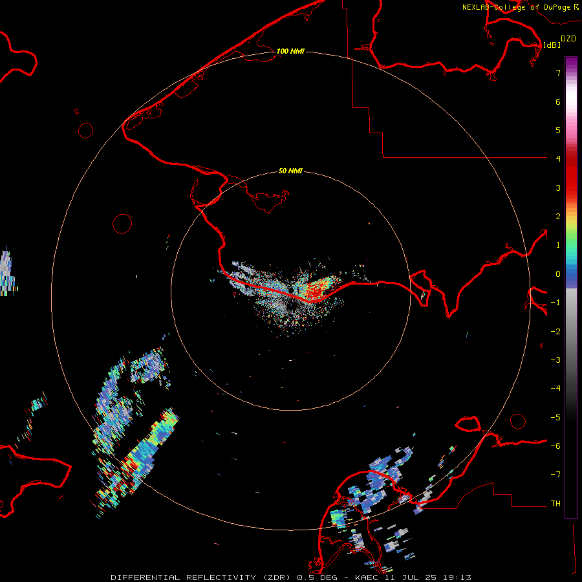Select the -3 tick on the color scale
The height and width of the screenshot is (582, 582).
click(x=555, y=360)
